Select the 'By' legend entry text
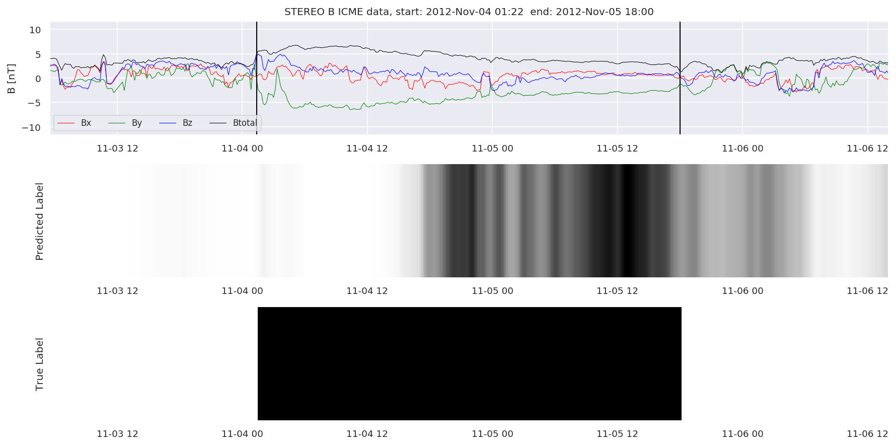Screen dimensions: 896x446 [137, 123]
